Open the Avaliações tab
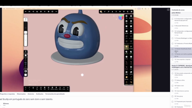This screenshot has width=192, height=108. pyautogui.click(x=40, y=94)
